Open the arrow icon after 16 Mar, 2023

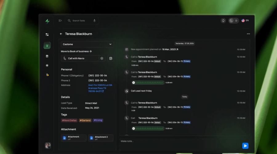point(177,50)
